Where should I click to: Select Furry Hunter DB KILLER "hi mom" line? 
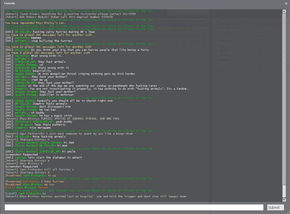tap(36, 146)
